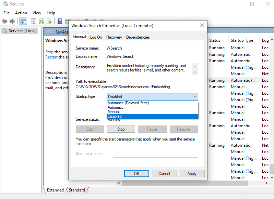Open the Properties toolbar icon
The height and width of the screenshot is (199, 274).
[33, 22]
